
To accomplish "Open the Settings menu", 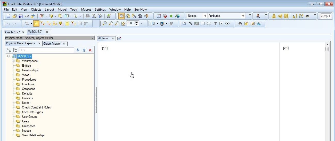I will (x=100, y=10).
